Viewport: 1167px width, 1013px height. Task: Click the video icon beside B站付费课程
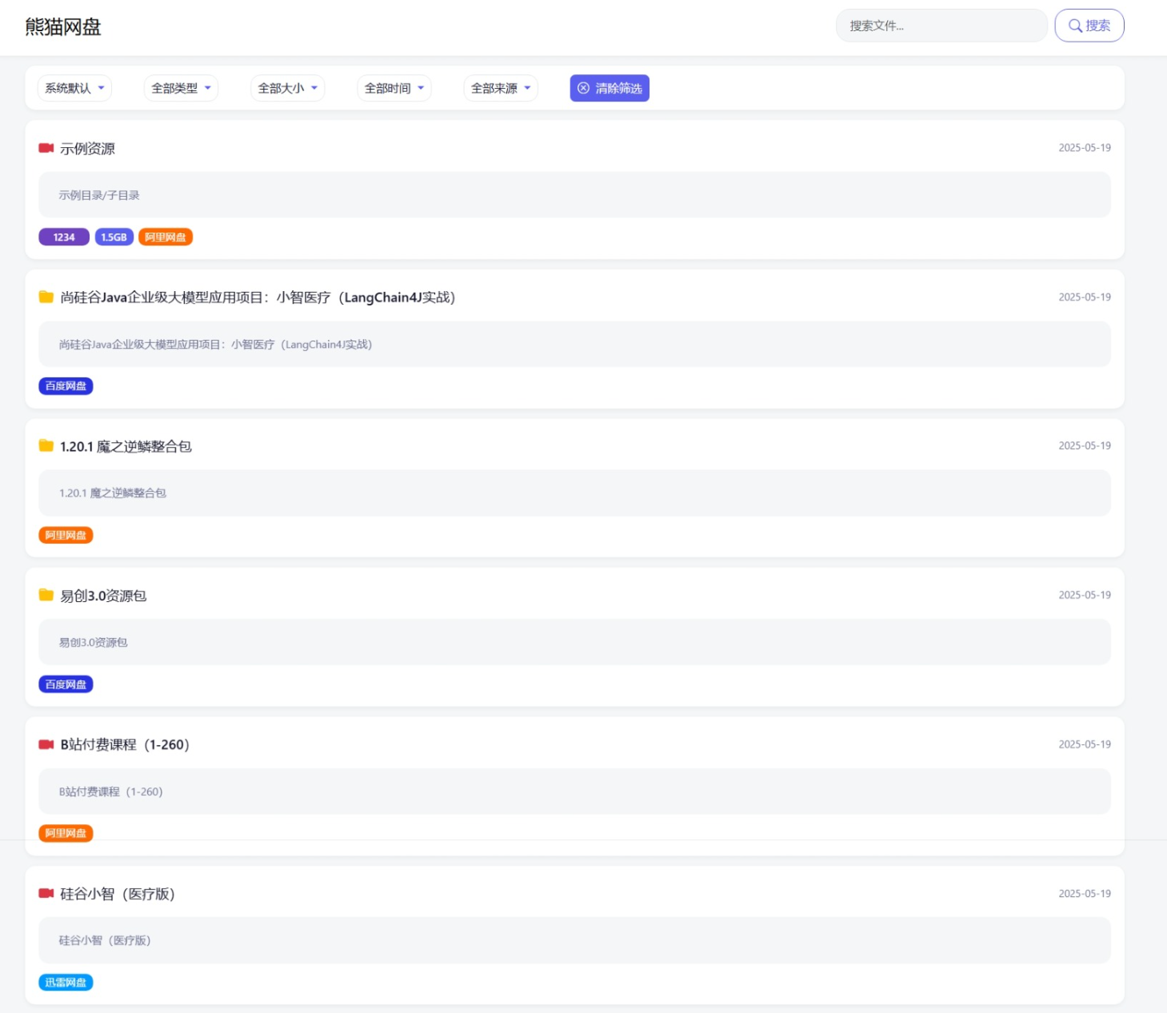46,744
